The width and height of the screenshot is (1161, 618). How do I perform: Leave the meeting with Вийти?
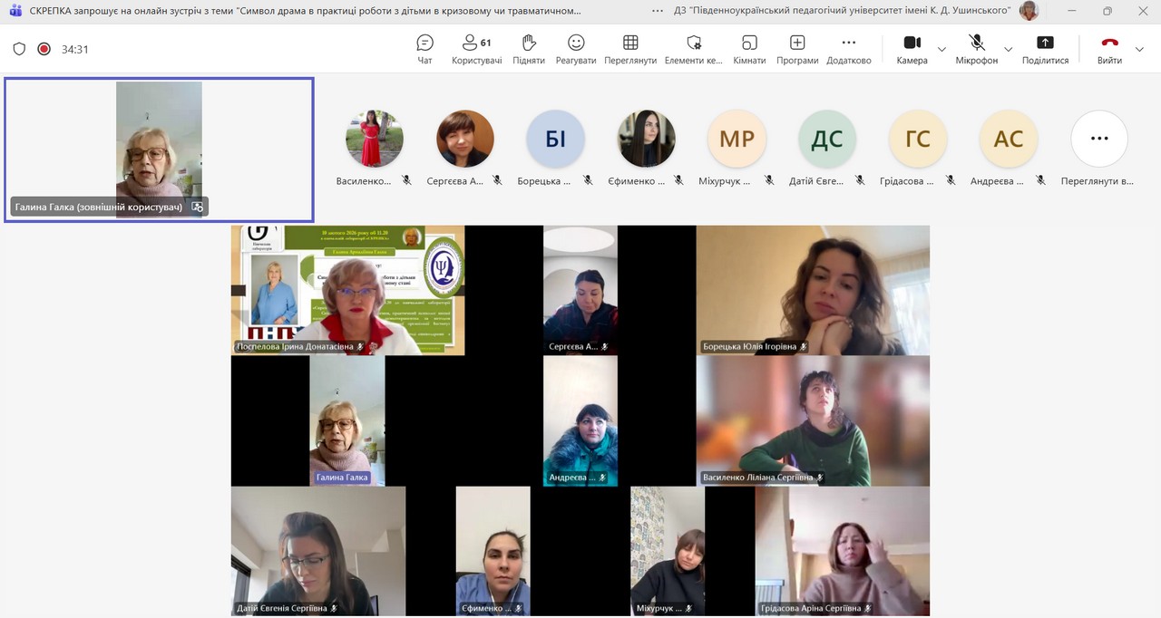[1108, 49]
